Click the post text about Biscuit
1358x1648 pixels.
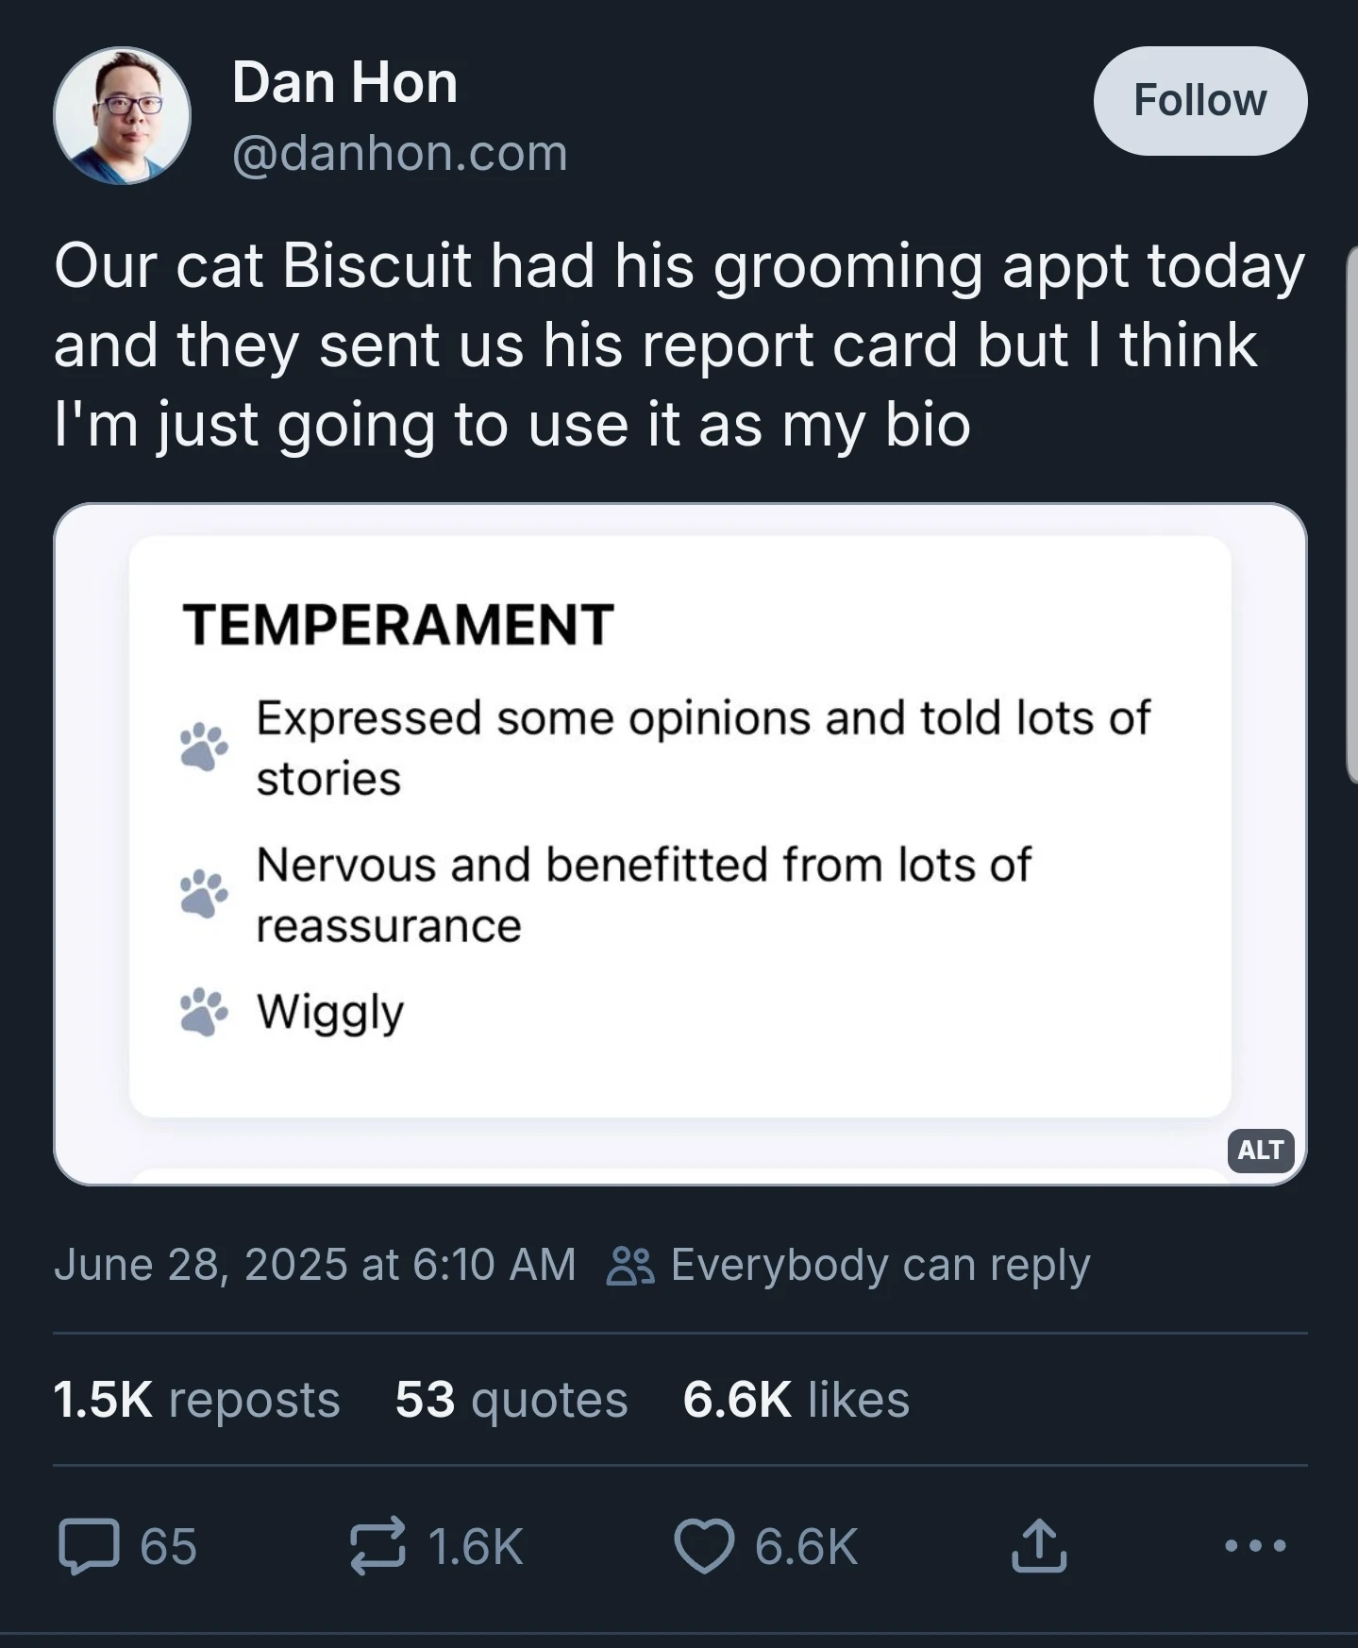tap(679, 345)
